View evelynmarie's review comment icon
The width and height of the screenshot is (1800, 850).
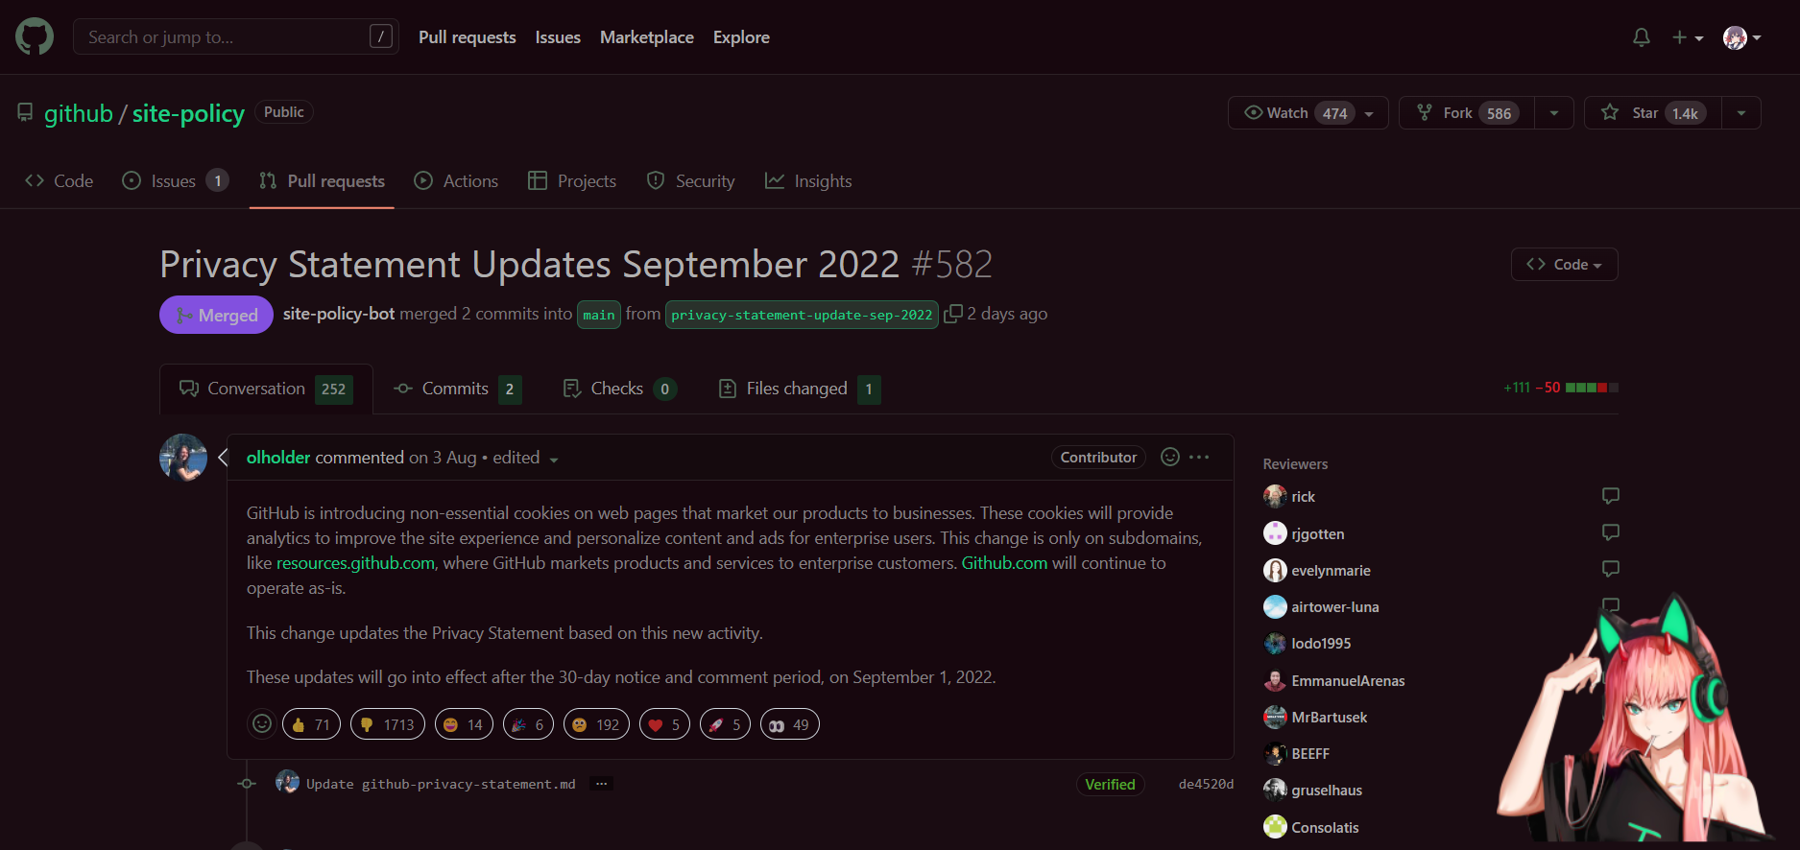pyautogui.click(x=1611, y=568)
